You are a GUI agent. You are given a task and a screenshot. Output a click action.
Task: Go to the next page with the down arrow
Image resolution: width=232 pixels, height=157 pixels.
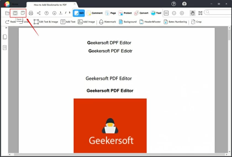point(54,13)
